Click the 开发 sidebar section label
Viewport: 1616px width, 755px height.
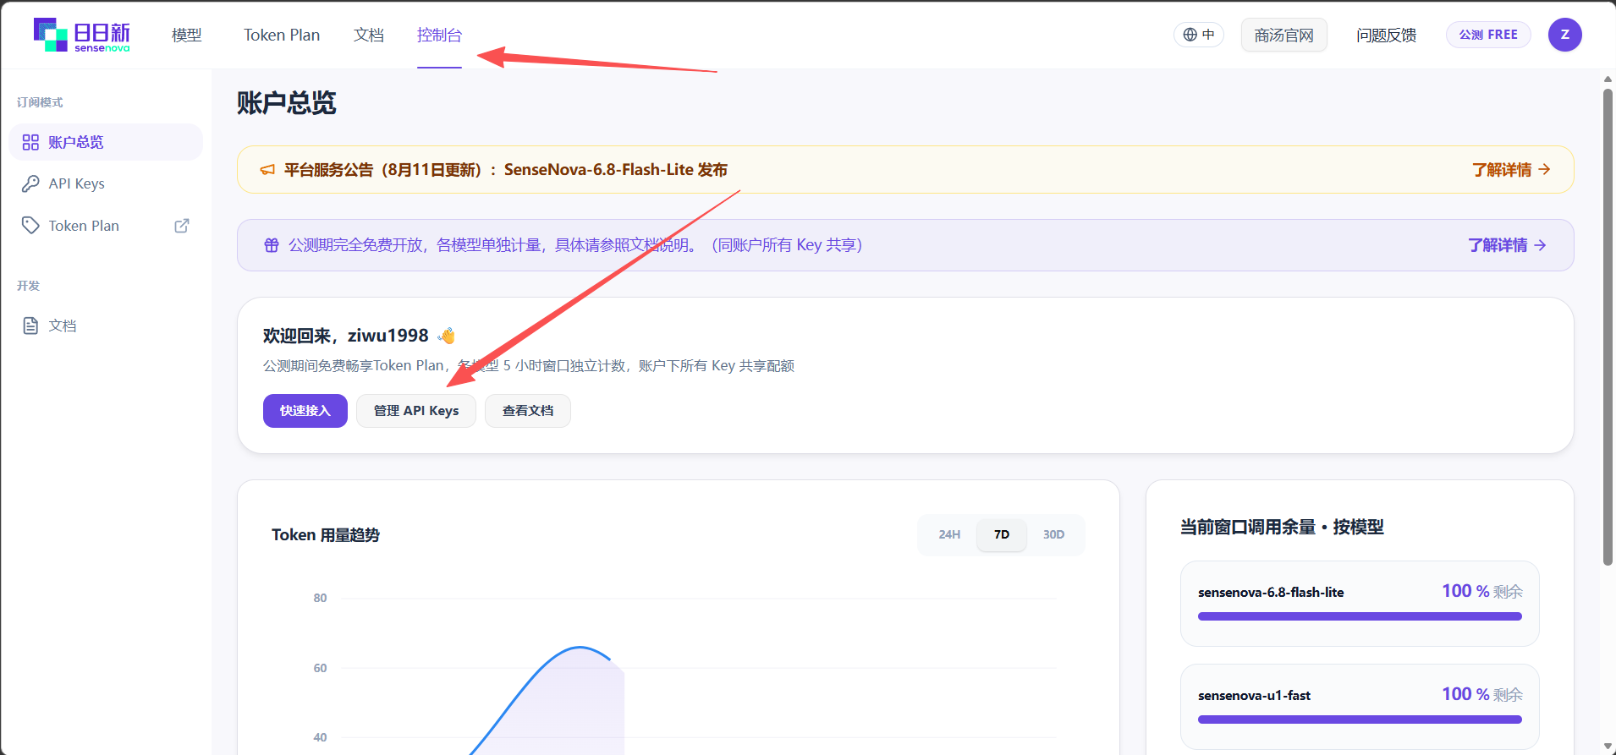coord(29,286)
